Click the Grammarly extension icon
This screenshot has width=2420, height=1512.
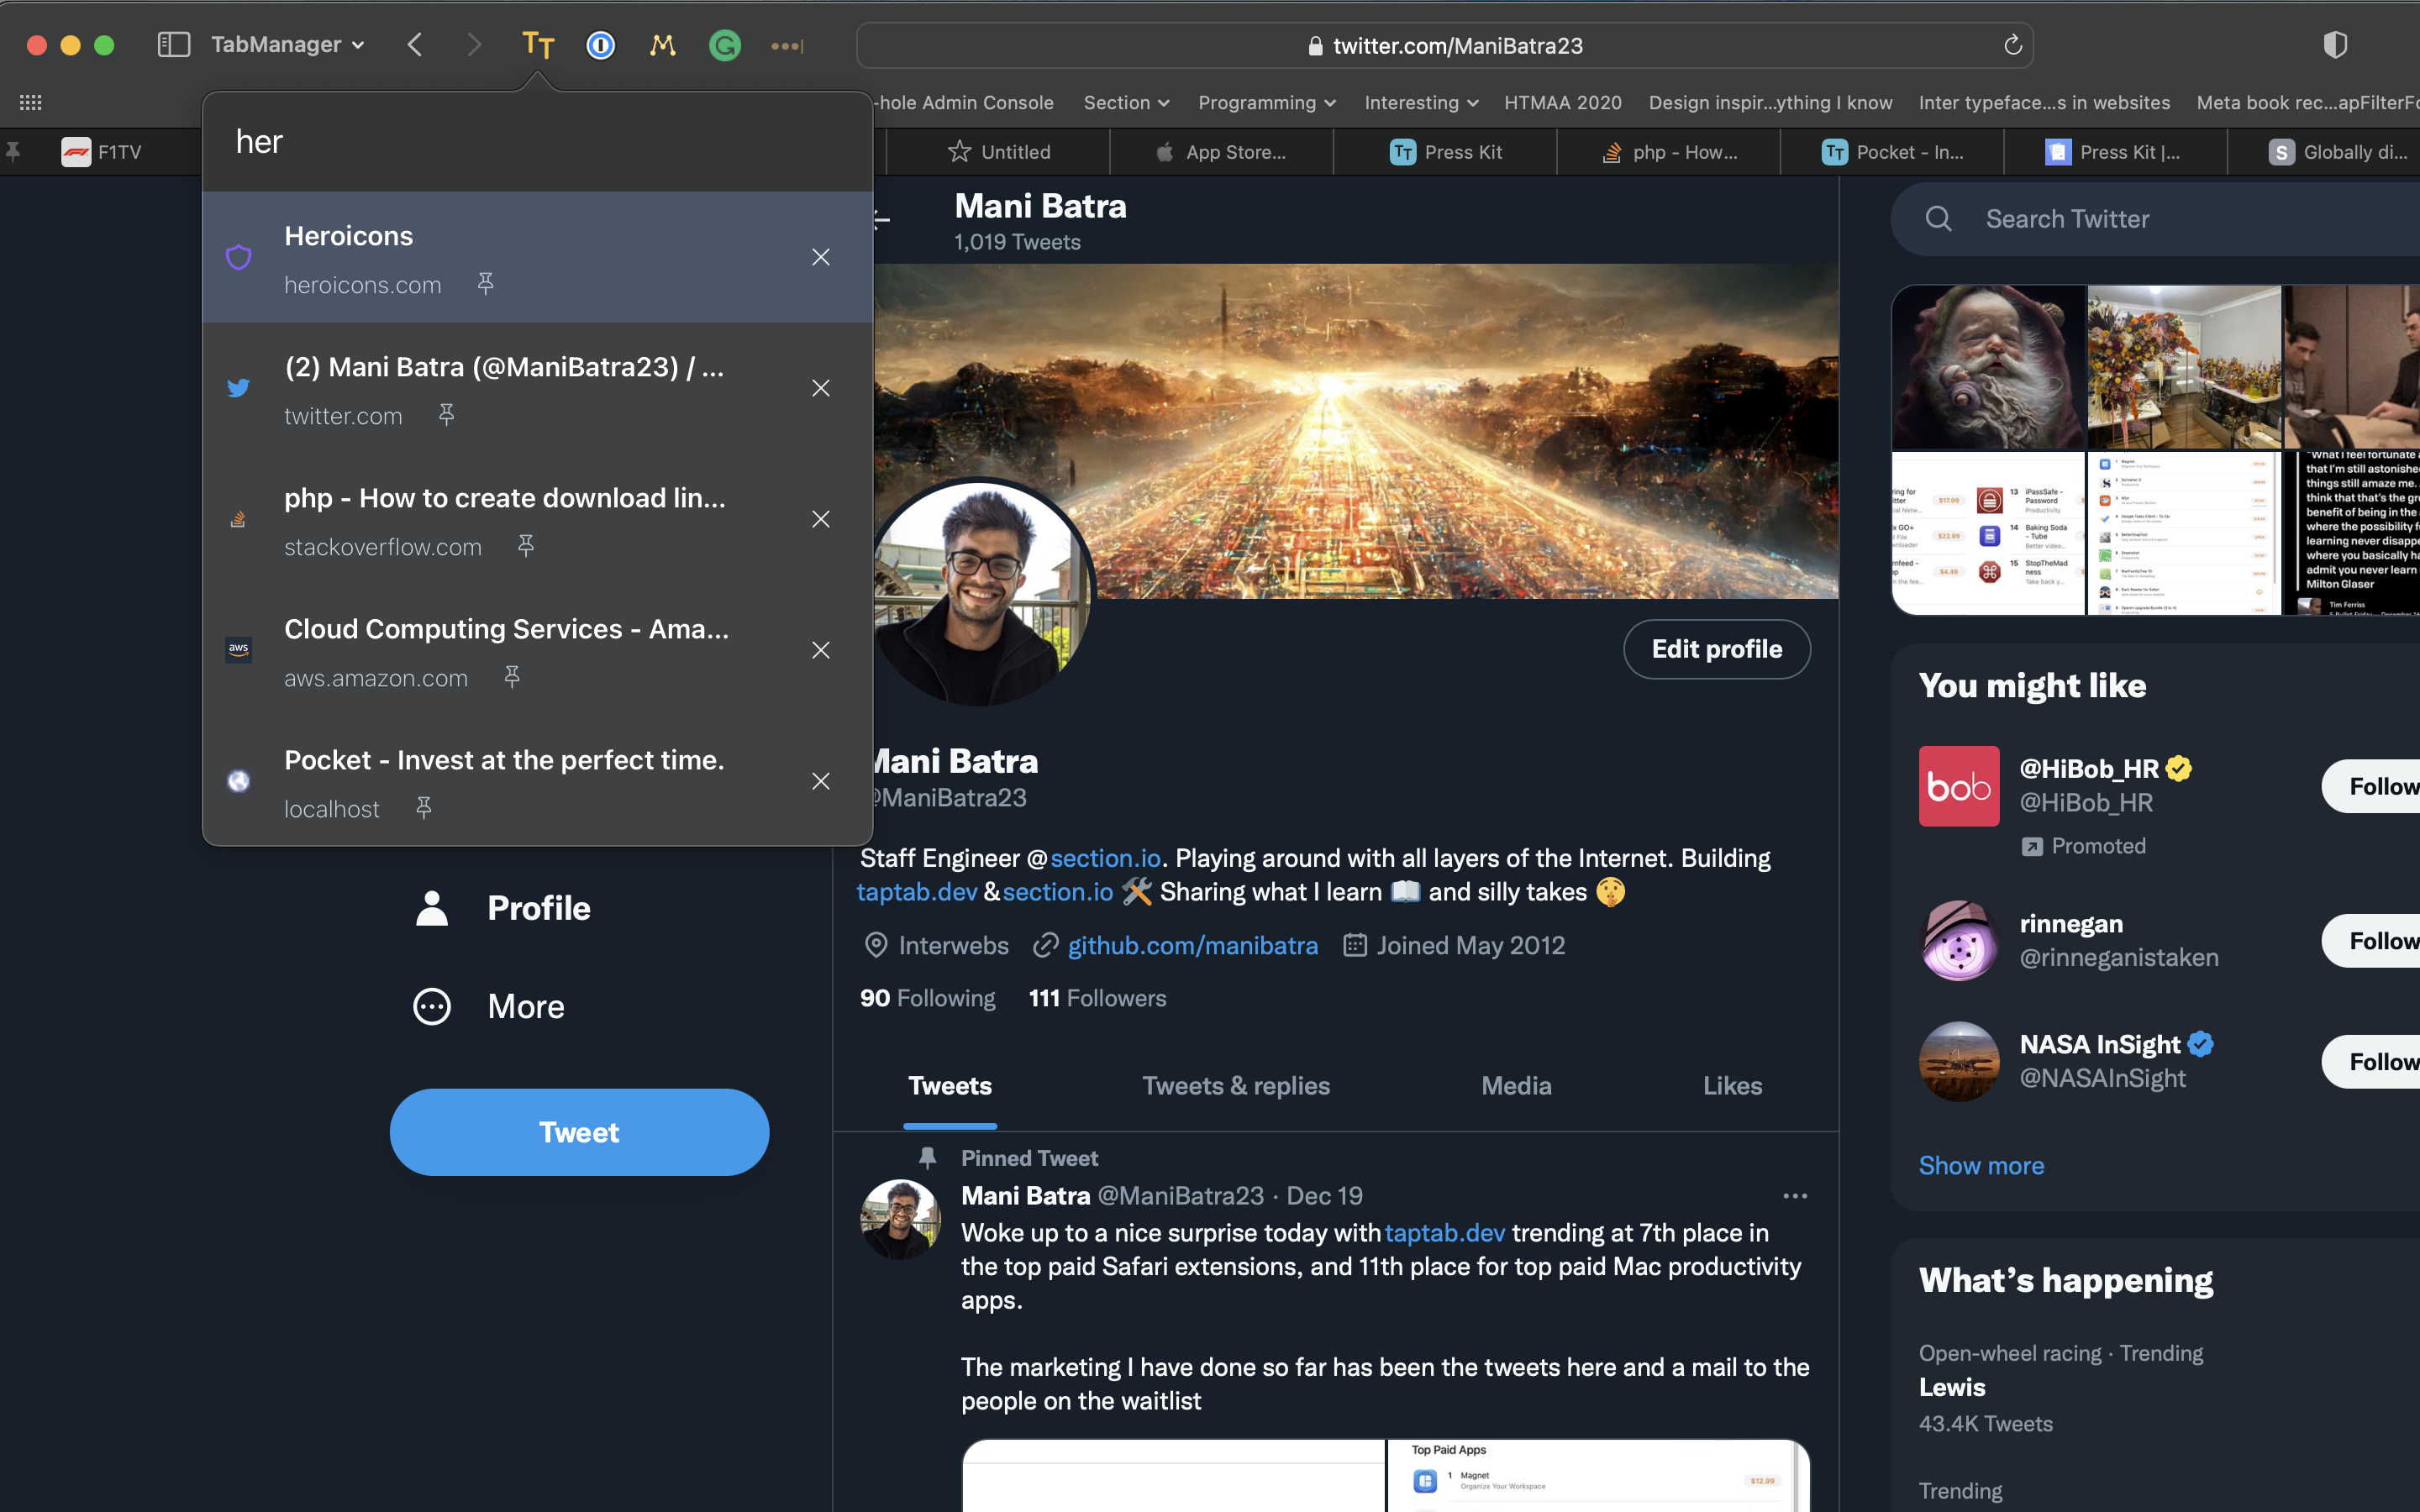click(x=724, y=45)
